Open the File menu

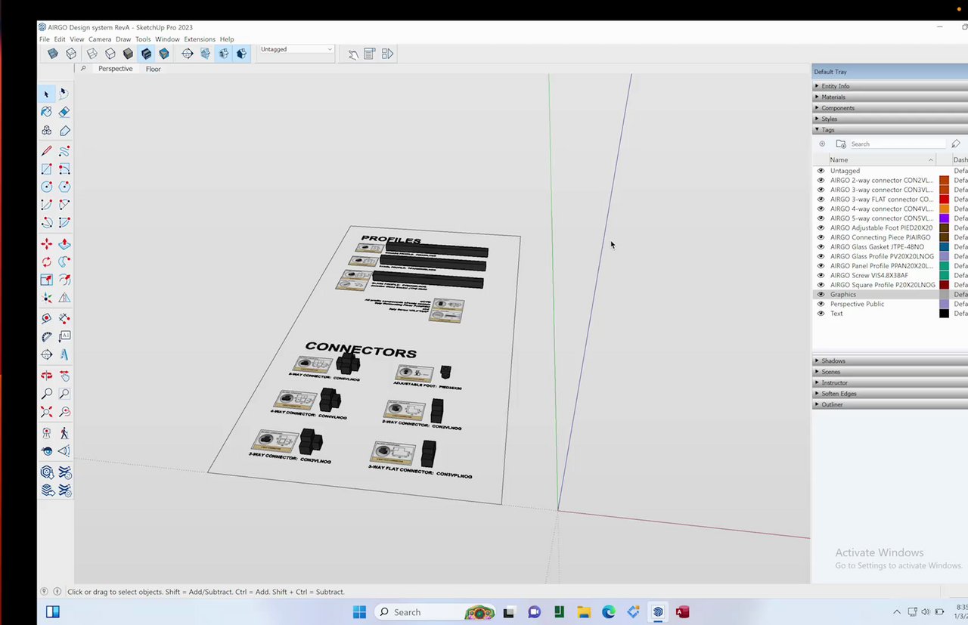tap(45, 39)
